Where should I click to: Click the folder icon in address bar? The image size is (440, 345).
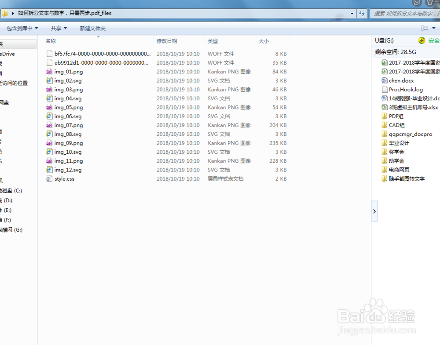tap(4, 13)
